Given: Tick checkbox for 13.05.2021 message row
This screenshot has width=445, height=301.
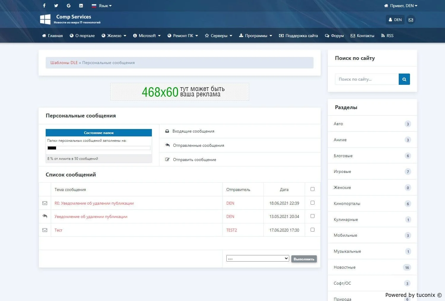Looking at the screenshot, I should tap(312, 216).
